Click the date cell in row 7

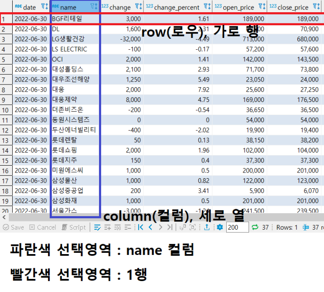click(31, 79)
